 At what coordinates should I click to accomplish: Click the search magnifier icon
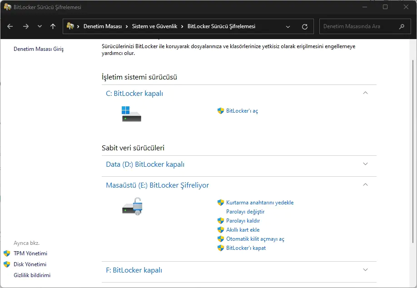coord(402,26)
